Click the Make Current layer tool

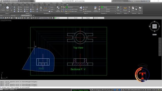[x=73, y=9]
